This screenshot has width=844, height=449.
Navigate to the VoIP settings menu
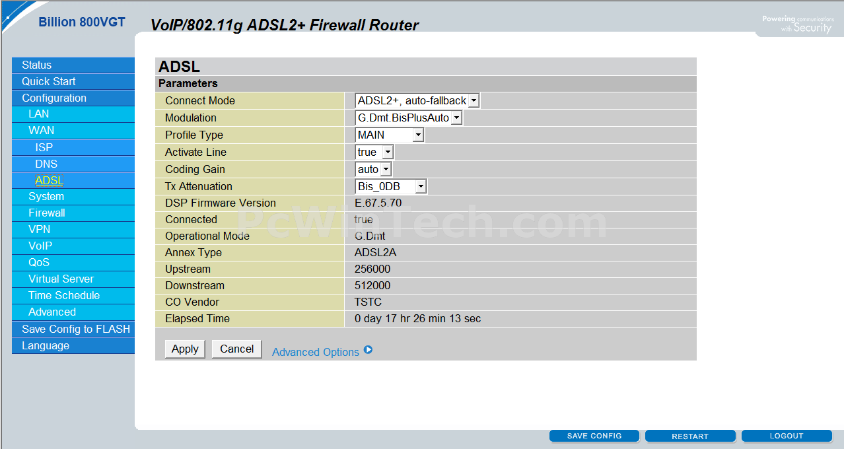click(40, 246)
